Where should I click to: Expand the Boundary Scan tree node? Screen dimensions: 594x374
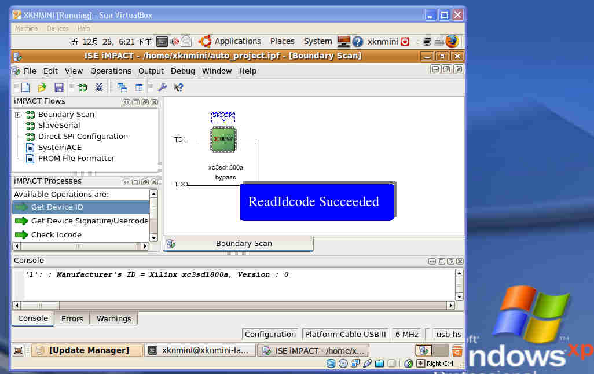coord(17,115)
